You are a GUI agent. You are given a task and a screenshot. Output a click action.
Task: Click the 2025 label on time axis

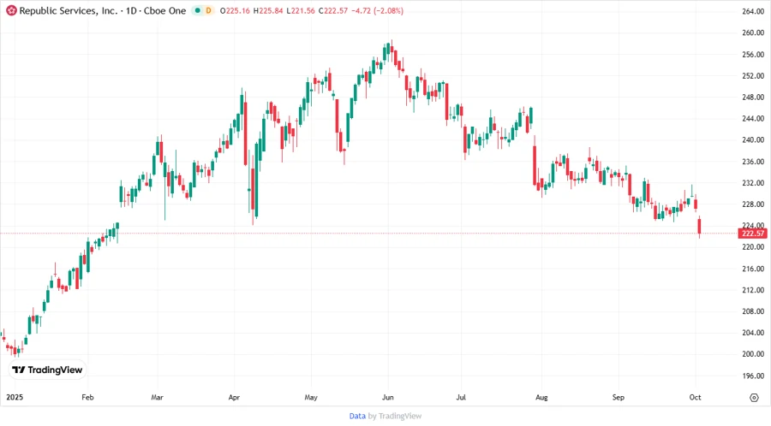coord(15,398)
